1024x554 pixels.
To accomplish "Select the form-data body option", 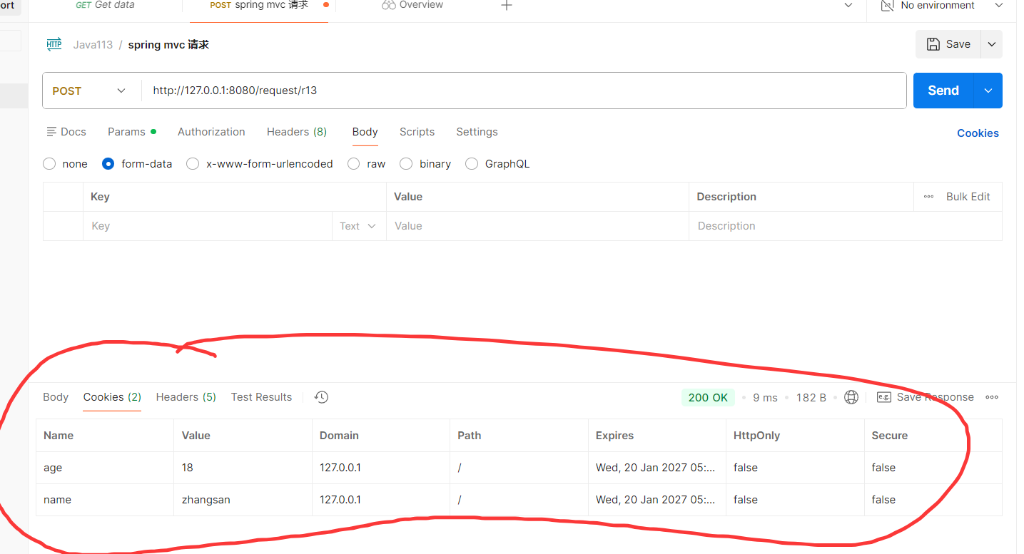I will point(108,164).
